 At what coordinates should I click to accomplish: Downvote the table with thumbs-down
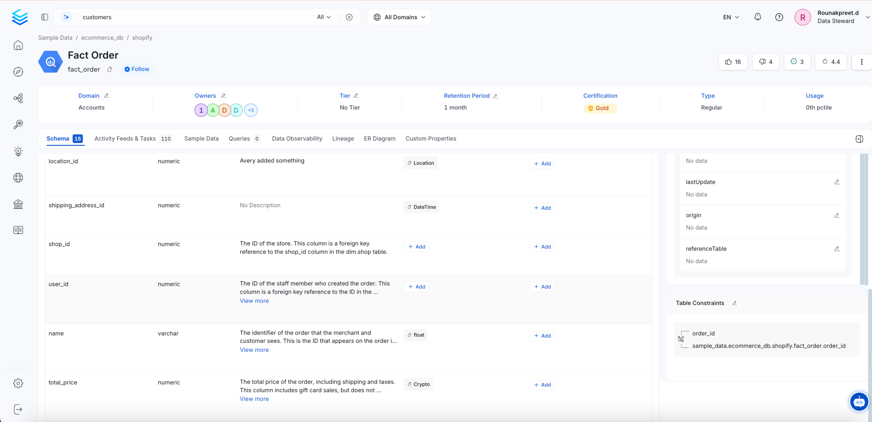point(765,62)
